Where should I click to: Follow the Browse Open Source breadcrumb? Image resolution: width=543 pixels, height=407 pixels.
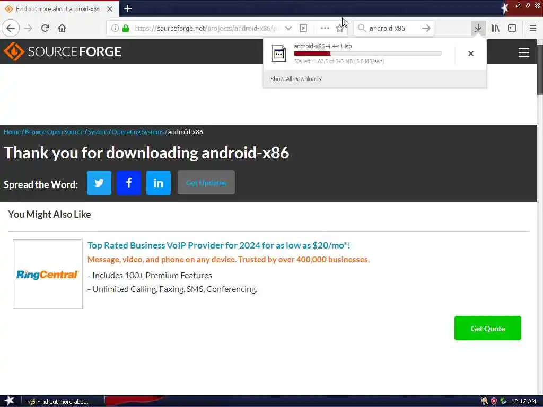(x=55, y=132)
